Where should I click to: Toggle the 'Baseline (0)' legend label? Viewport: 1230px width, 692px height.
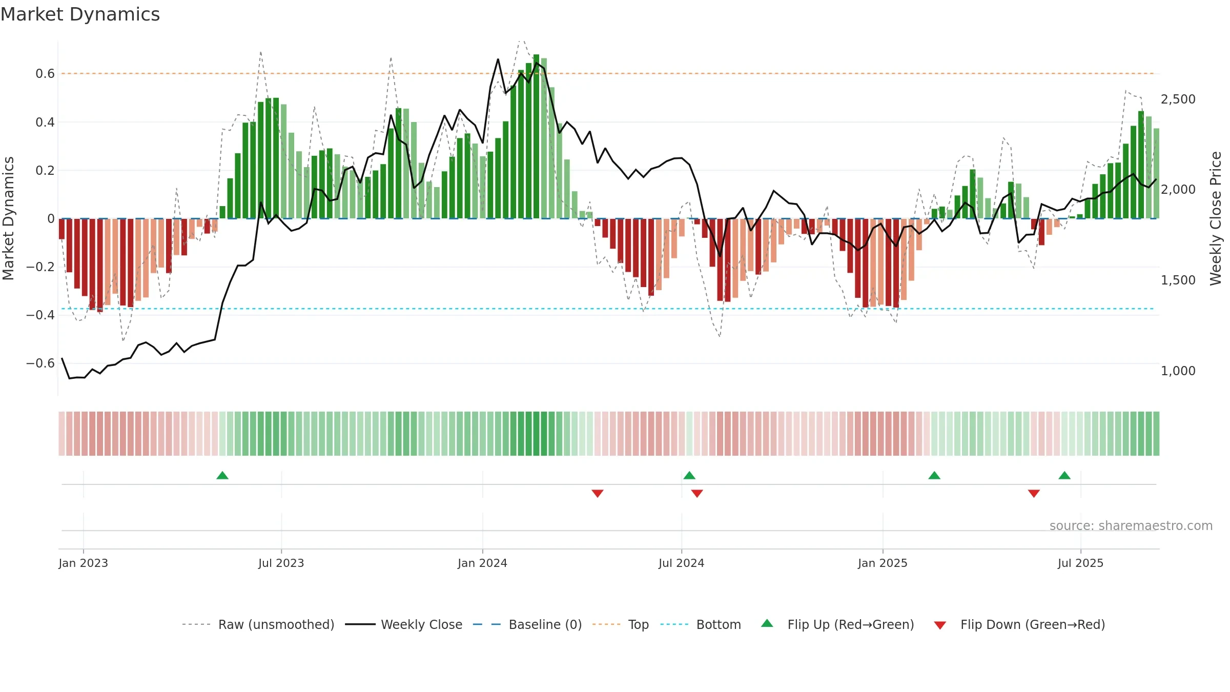(545, 624)
